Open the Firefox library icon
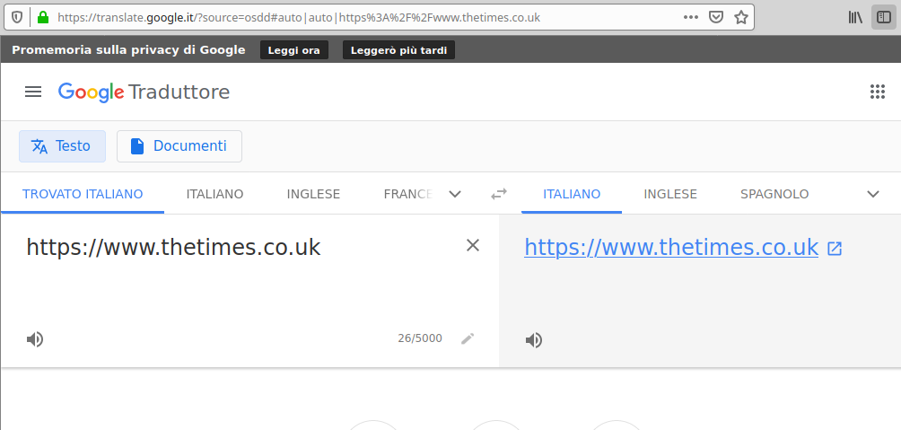The image size is (901, 430). (855, 17)
